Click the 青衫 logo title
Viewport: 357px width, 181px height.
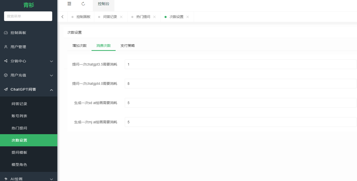pyautogui.click(x=29, y=5)
